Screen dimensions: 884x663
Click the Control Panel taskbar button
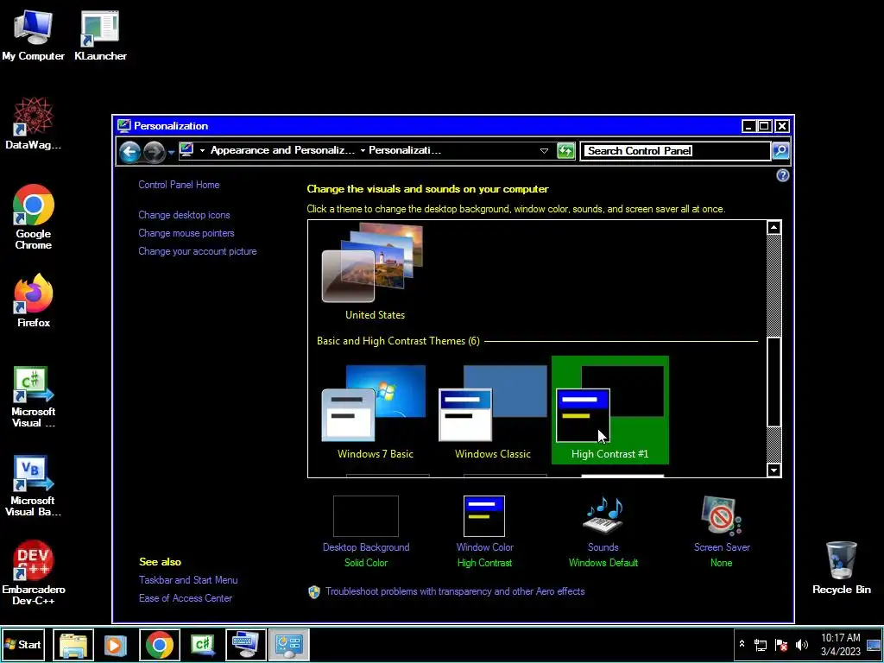289,644
